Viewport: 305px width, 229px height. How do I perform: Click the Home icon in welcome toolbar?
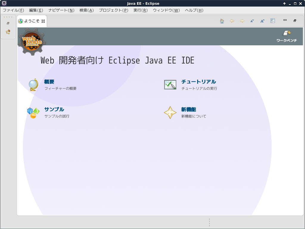click(222, 21)
